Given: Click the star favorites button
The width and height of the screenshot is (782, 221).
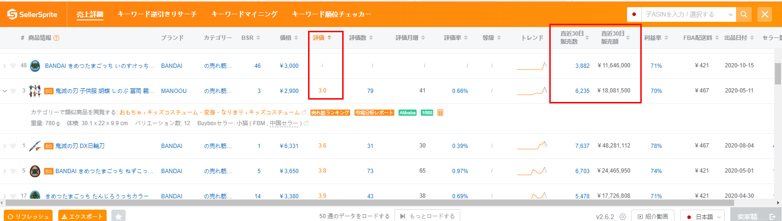Looking at the screenshot, I should click(x=118, y=216).
